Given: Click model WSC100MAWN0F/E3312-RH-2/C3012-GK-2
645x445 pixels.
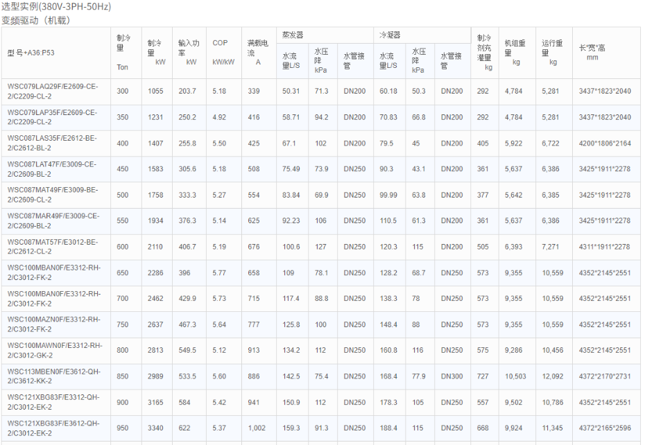Looking at the screenshot, I should pyautogui.click(x=54, y=350).
